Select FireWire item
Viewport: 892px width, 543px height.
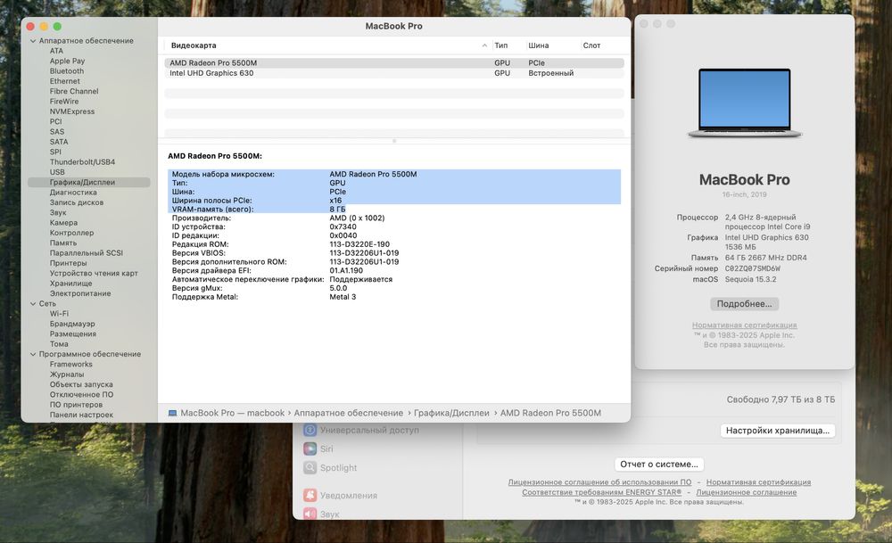point(64,102)
